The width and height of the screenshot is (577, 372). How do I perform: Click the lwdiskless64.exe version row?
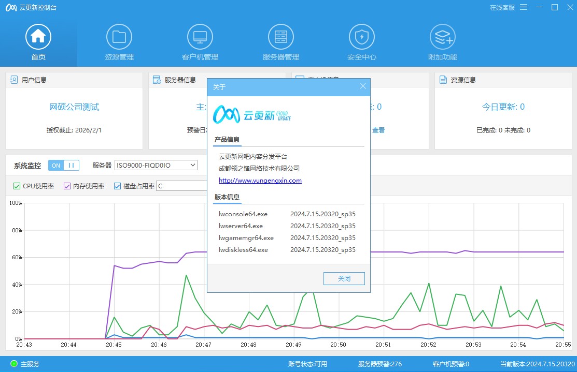click(x=287, y=250)
